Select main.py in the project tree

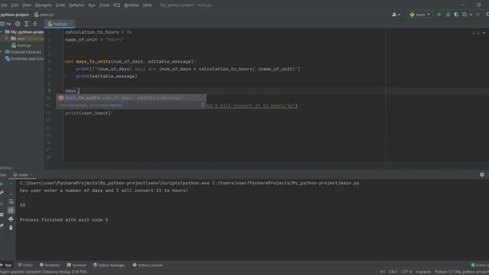[x=21, y=46]
